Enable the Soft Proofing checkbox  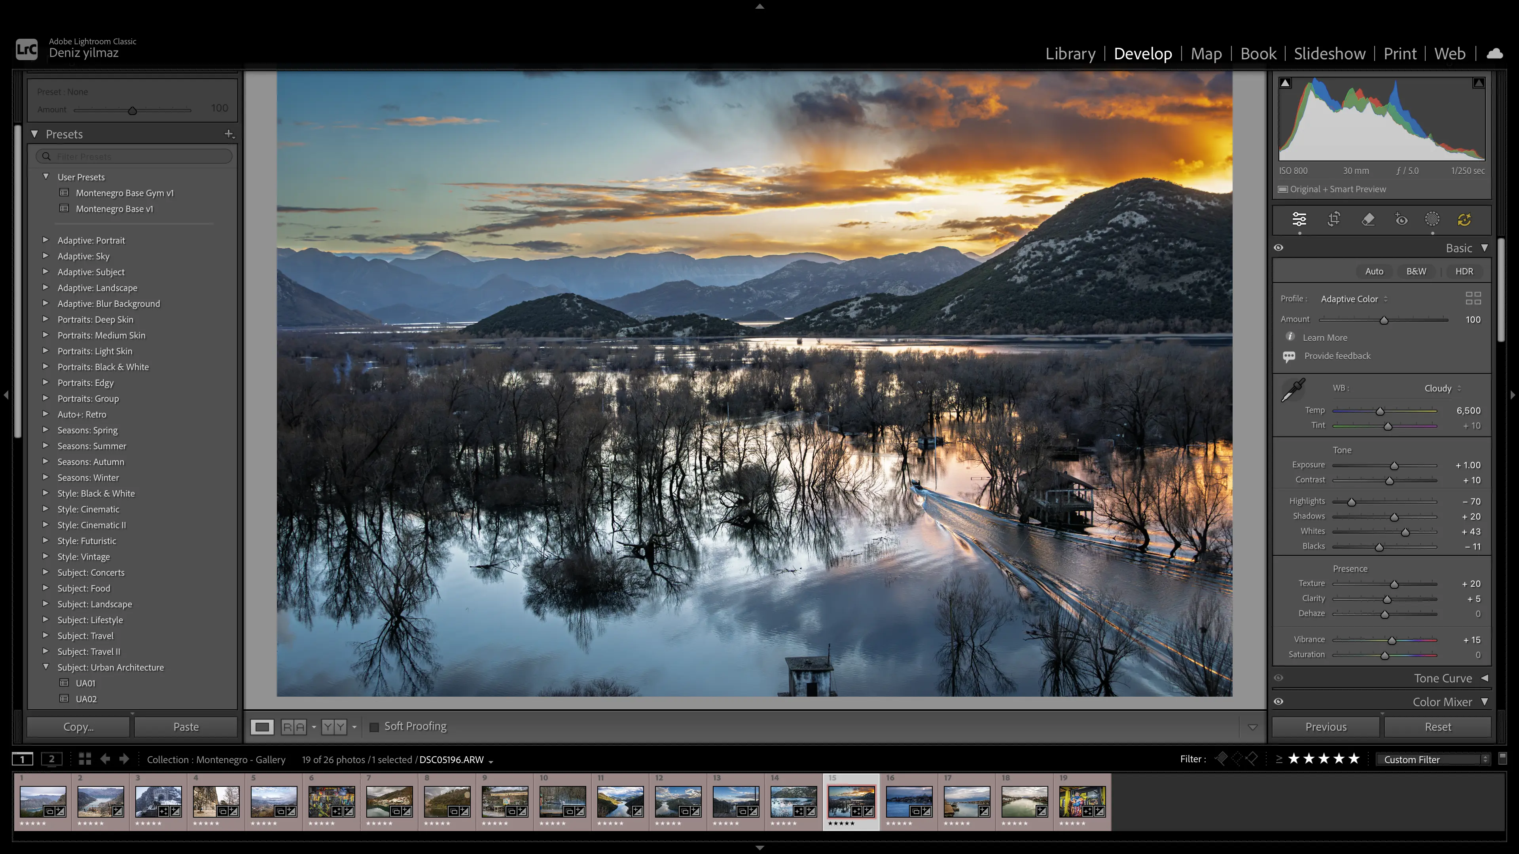pos(375,727)
